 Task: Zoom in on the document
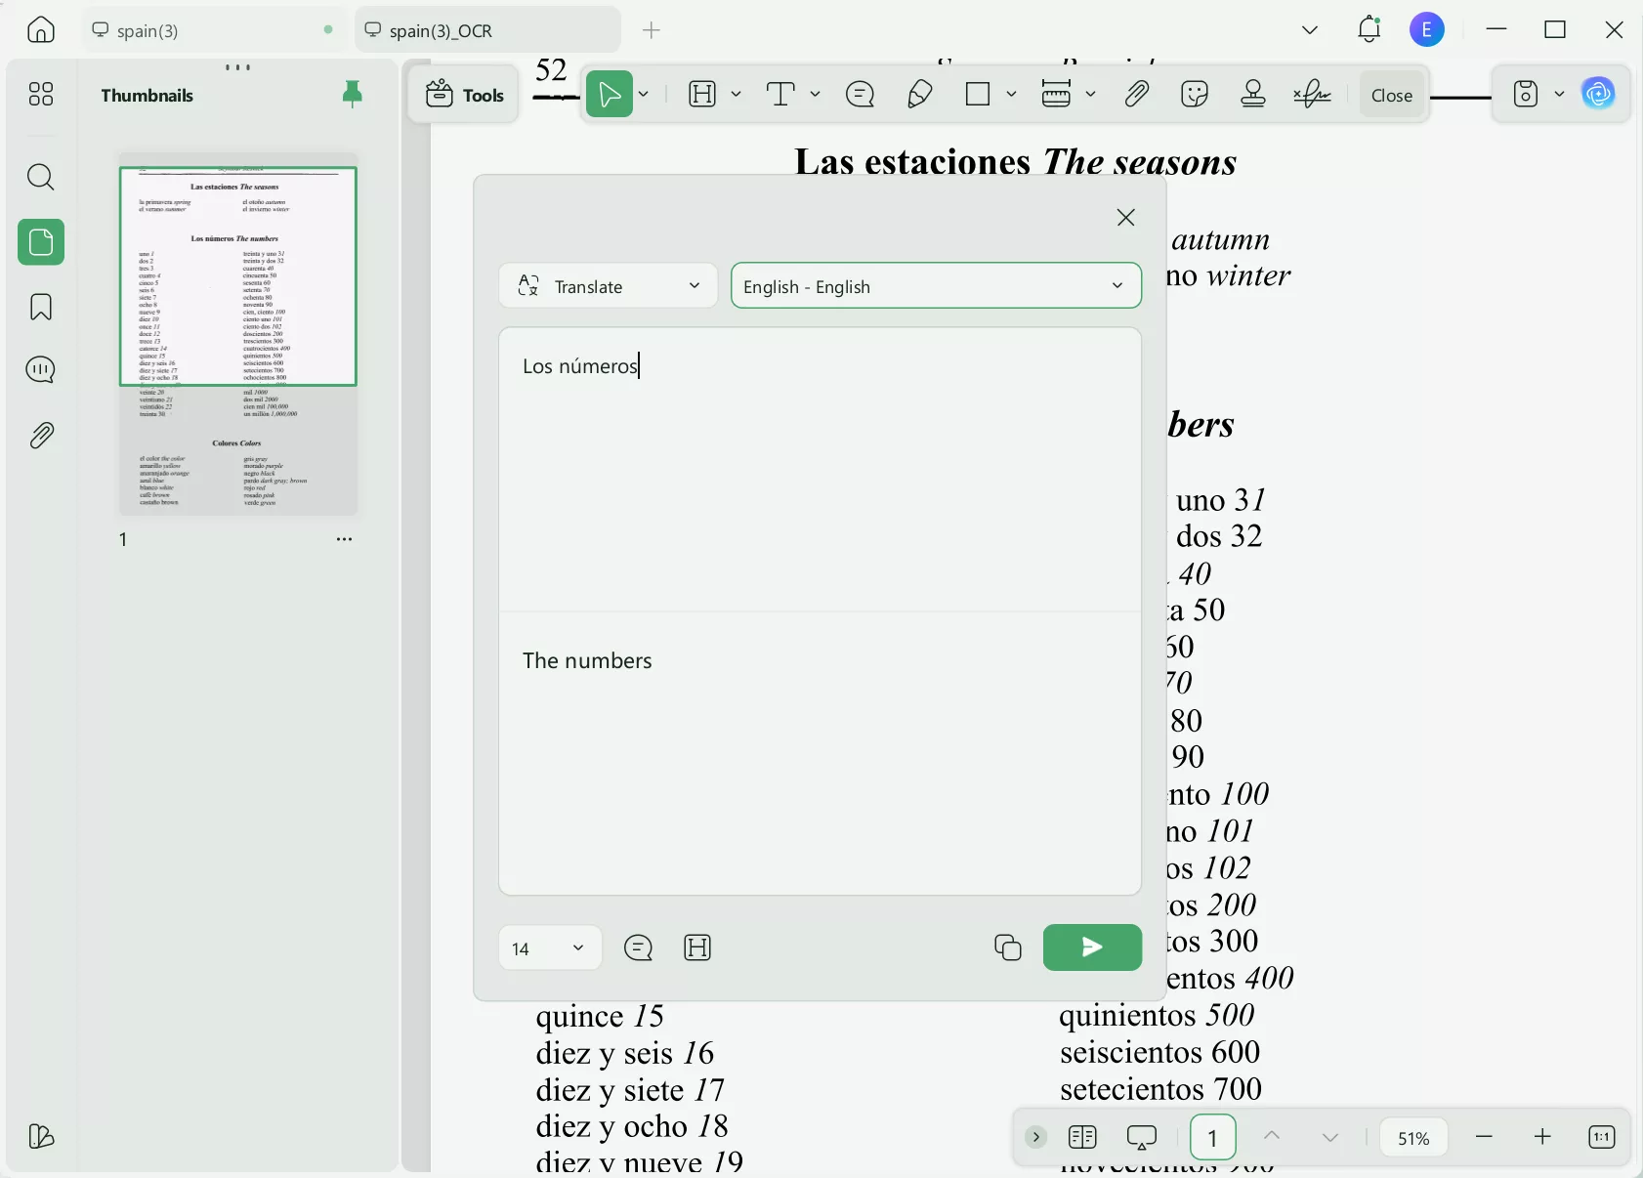coord(1542,1137)
